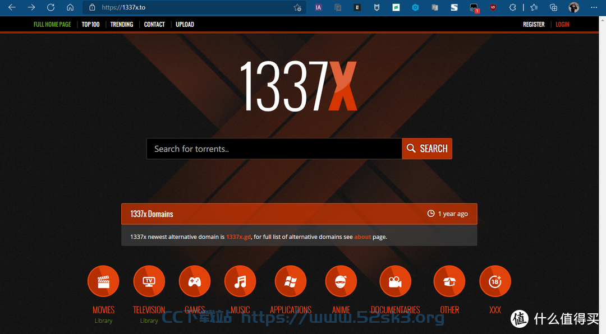
Task: Open the Top 100 page
Action: [90, 24]
